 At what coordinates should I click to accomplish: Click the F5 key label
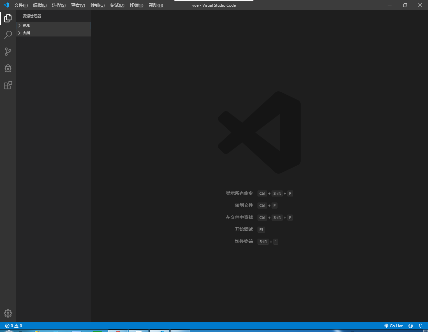click(x=261, y=230)
